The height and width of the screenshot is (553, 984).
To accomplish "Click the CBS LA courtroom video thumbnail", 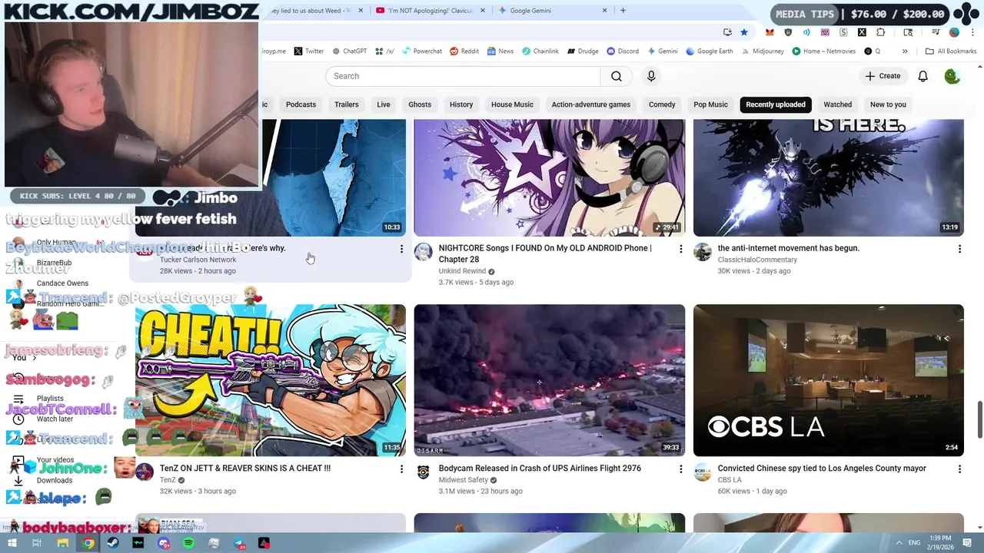I will (x=828, y=380).
